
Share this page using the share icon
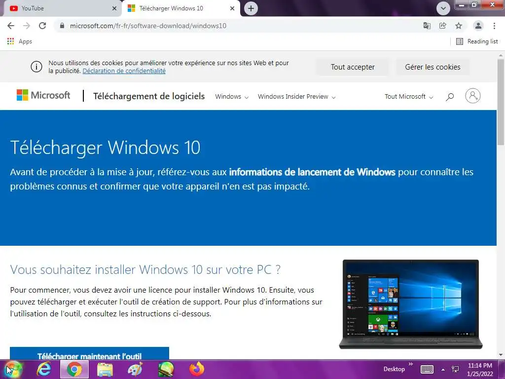pyautogui.click(x=443, y=26)
